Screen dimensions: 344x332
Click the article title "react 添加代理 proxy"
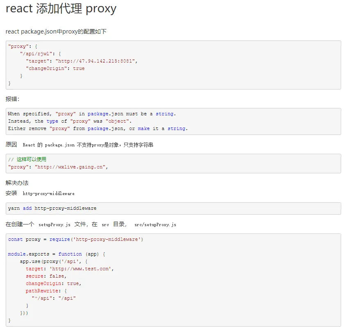[x=61, y=9]
